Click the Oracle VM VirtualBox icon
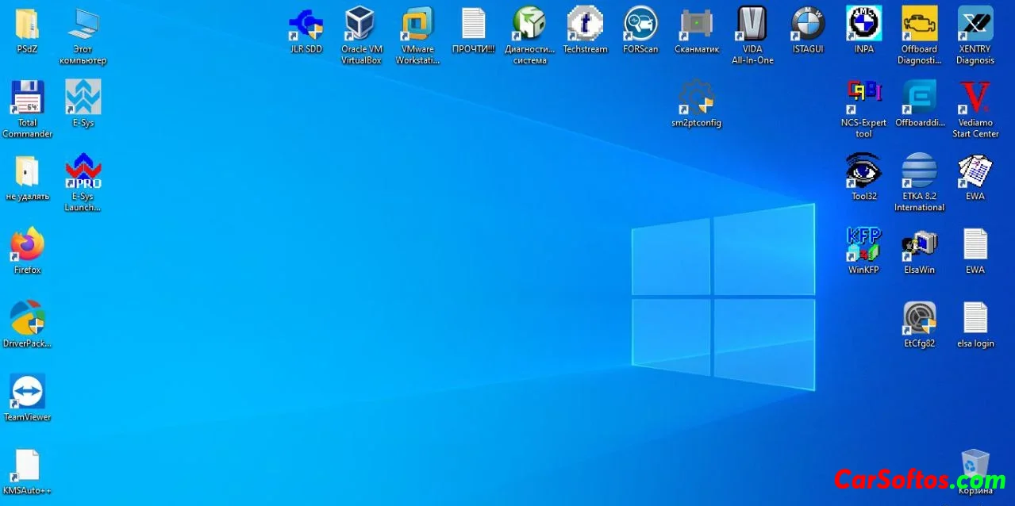This screenshot has height=506, width=1015. (x=361, y=25)
